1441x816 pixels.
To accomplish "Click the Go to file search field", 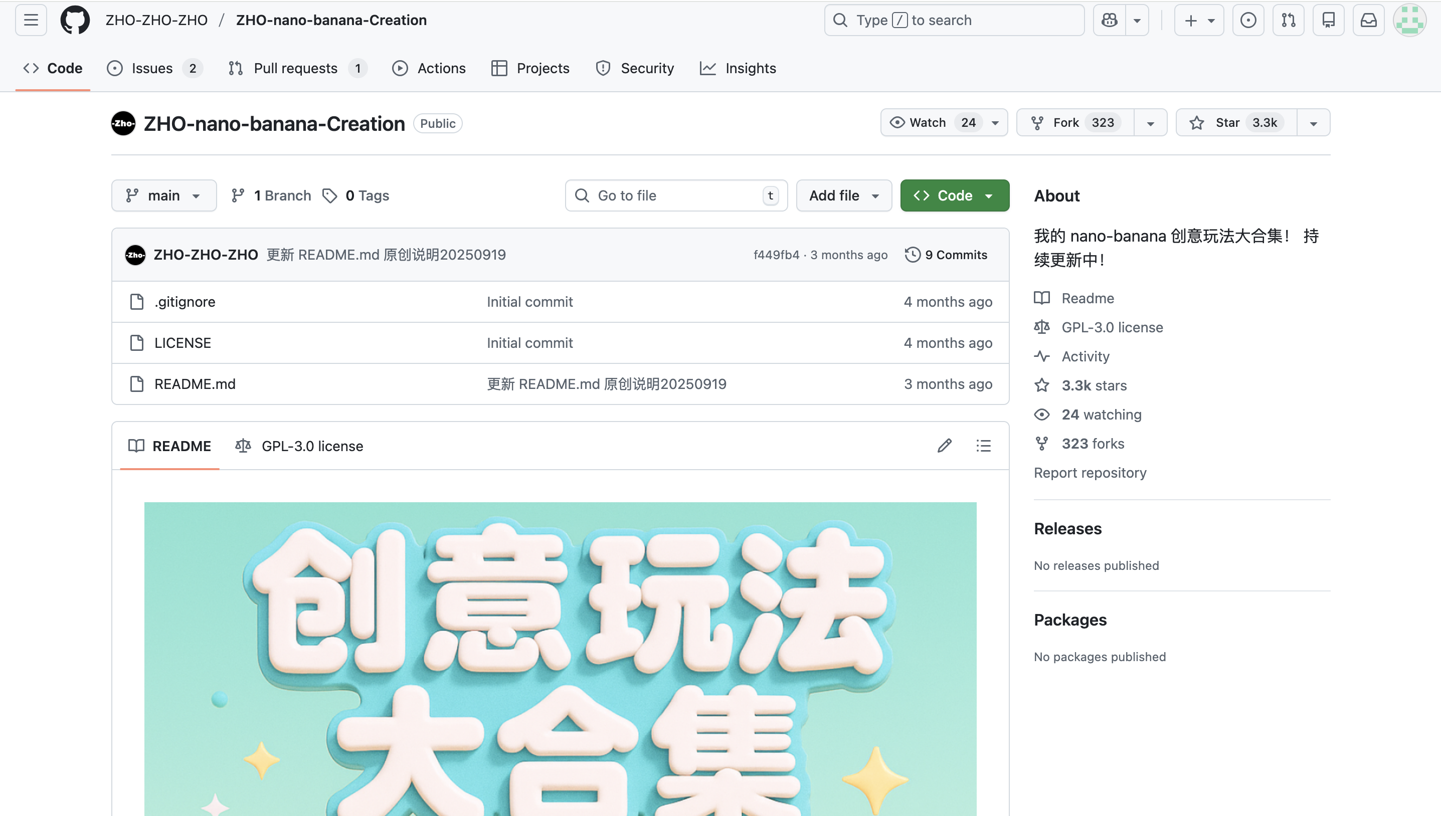I will click(675, 195).
